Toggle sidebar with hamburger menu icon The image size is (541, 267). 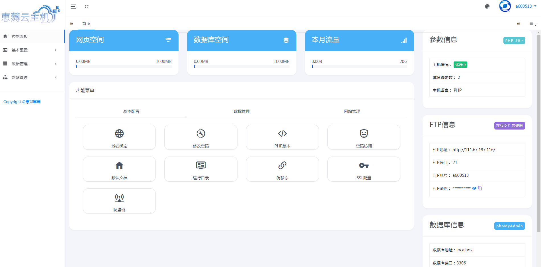click(x=73, y=7)
